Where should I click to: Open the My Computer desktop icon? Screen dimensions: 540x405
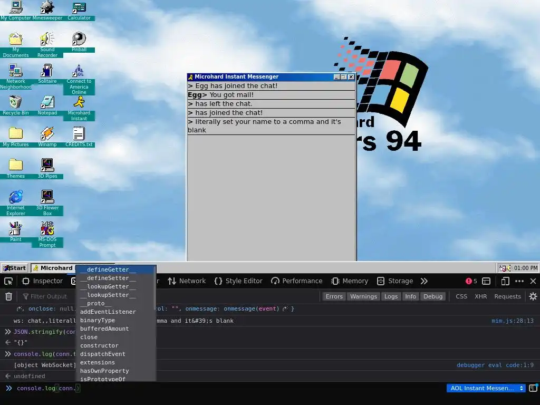click(16, 11)
